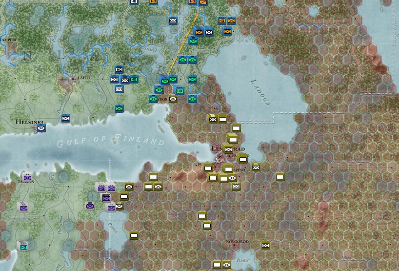Image resolution: width=399 pixels, height=271 pixels.
Task: Select the green infantry below the orange stack
Action: point(193,41)
